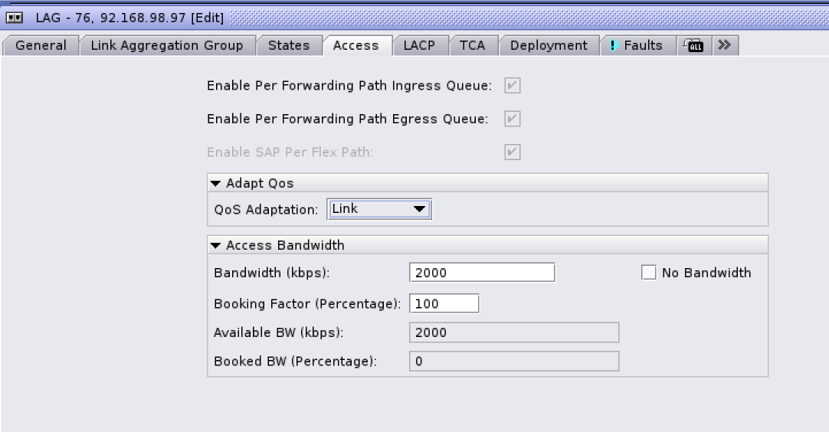
Task: Switch to the States tab
Action: coord(289,46)
